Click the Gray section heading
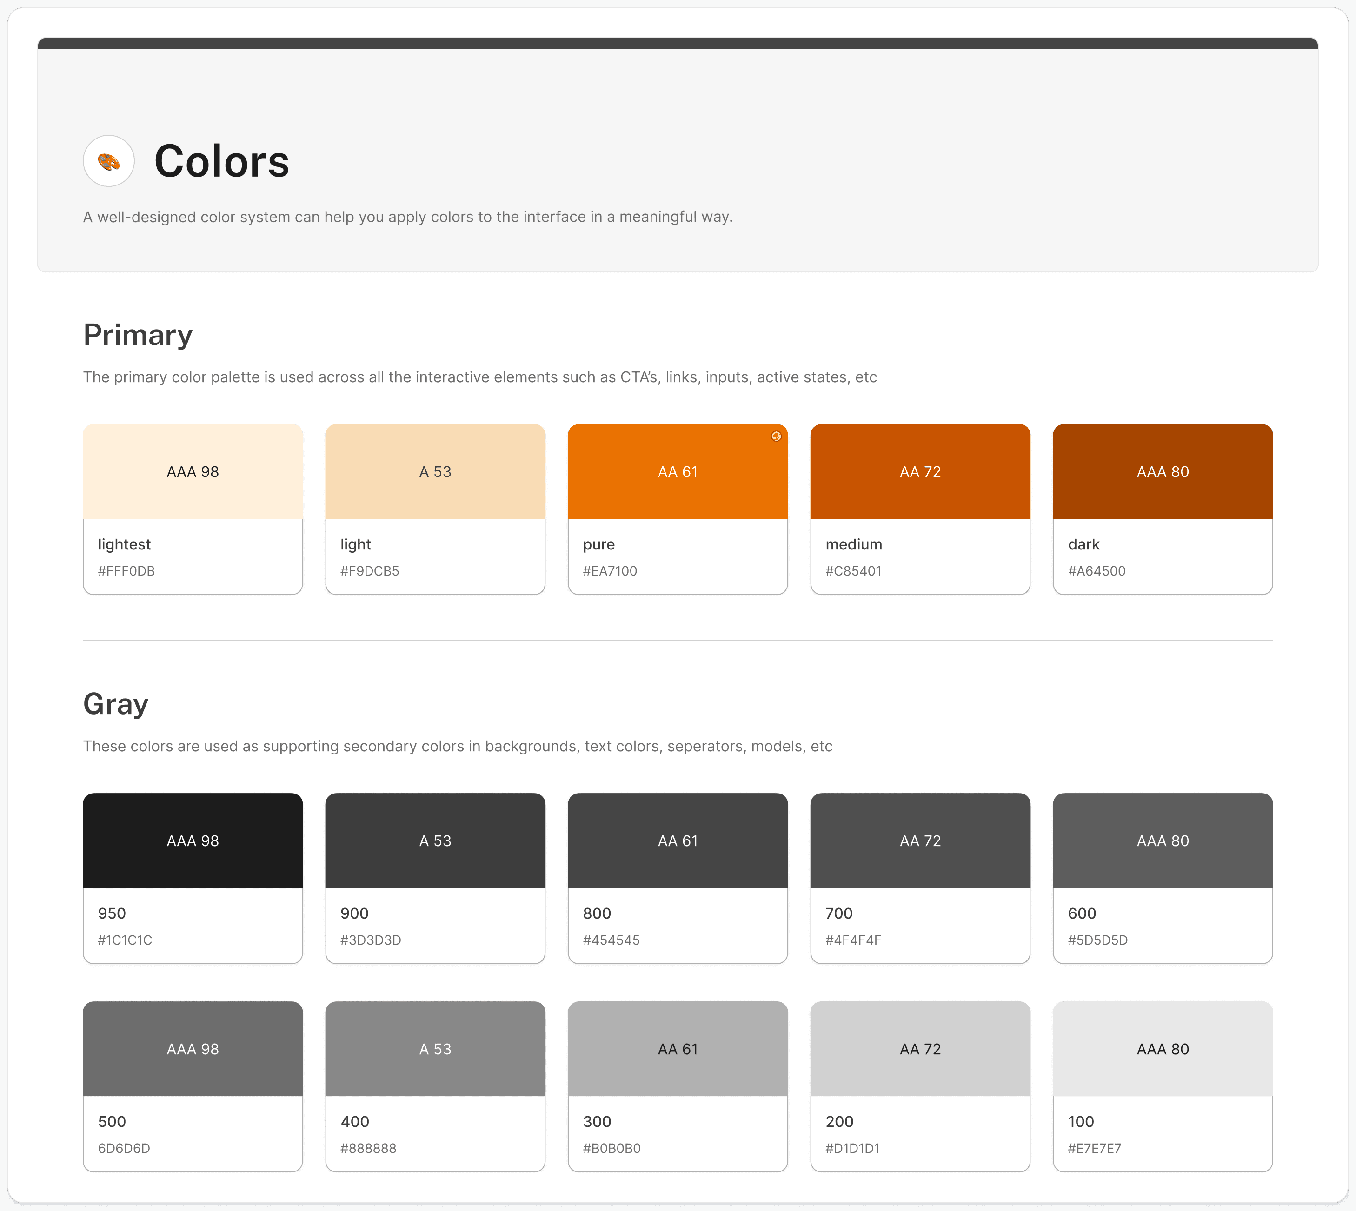Image resolution: width=1356 pixels, height=1211 pixels. tap(116, 704)
